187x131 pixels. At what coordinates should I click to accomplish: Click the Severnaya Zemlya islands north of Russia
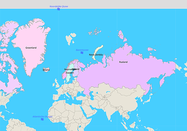(121, 35)
